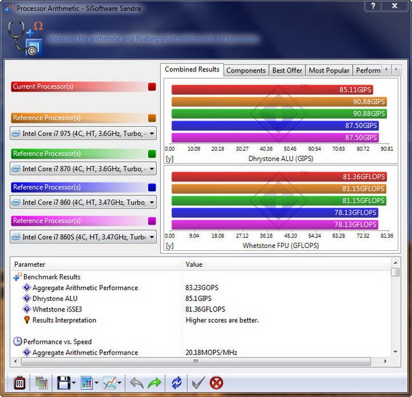Expand the line graph dropdown arrow
This screenshot has height=397, width=412.
119,383
